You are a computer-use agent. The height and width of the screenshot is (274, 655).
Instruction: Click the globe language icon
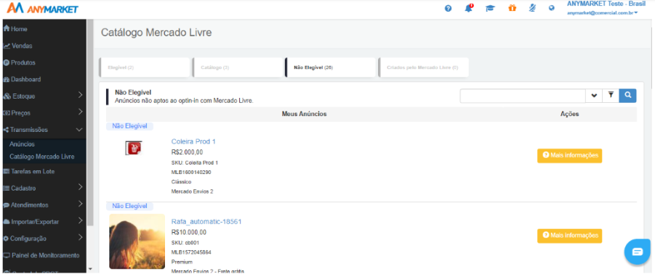[552, 8]
